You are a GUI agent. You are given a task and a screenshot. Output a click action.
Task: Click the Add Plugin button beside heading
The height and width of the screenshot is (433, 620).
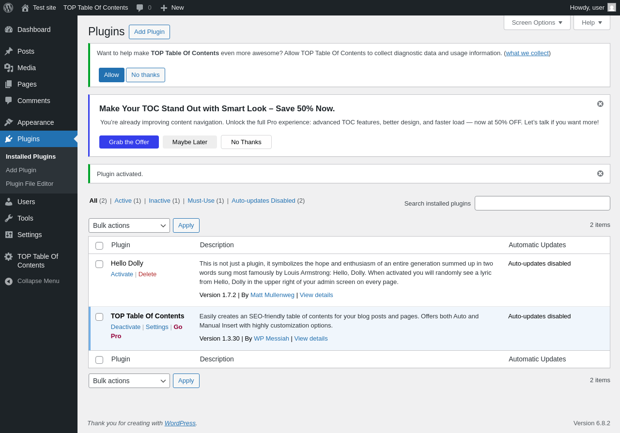point(149,32)
